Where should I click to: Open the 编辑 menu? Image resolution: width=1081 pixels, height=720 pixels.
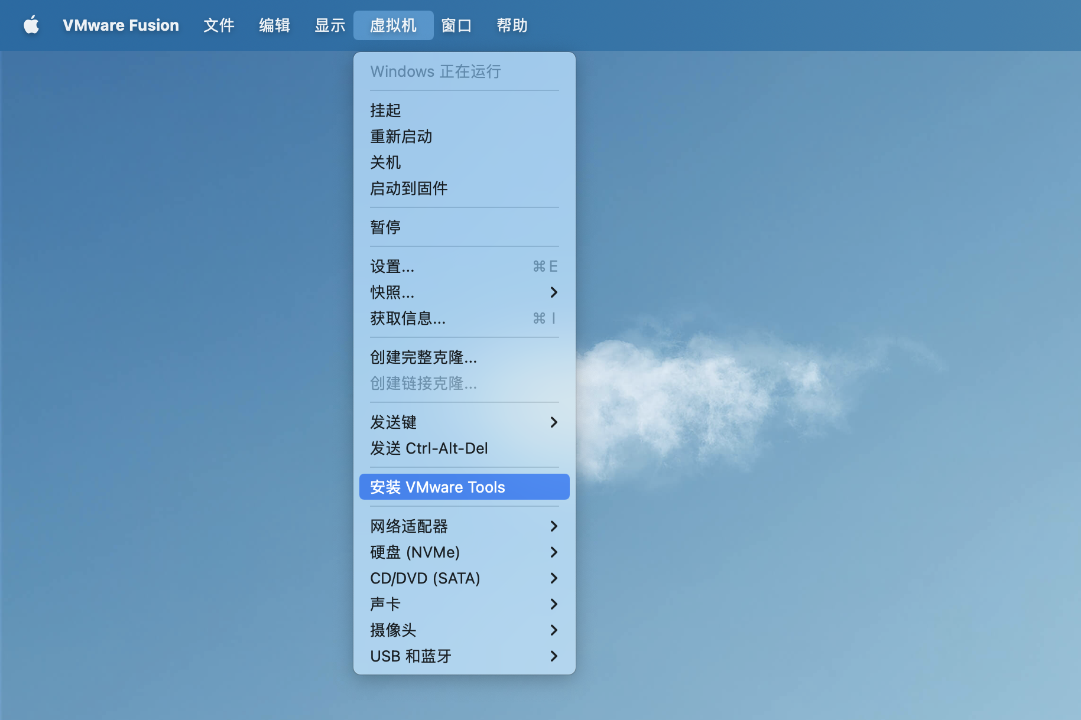[274, 25]
